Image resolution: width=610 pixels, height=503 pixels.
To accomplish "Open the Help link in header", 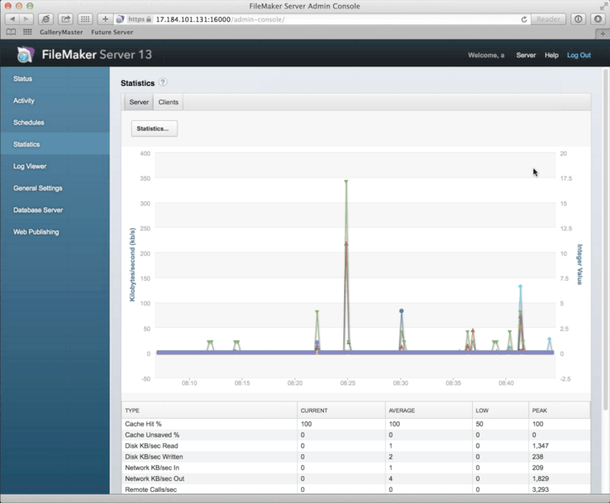I will coord(551,56).
